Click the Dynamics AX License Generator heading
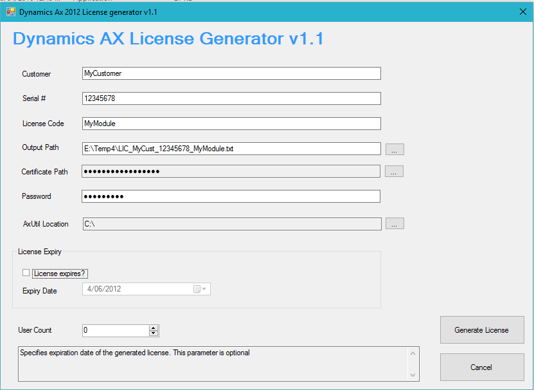The image size is (534, 390). (168, 38)
